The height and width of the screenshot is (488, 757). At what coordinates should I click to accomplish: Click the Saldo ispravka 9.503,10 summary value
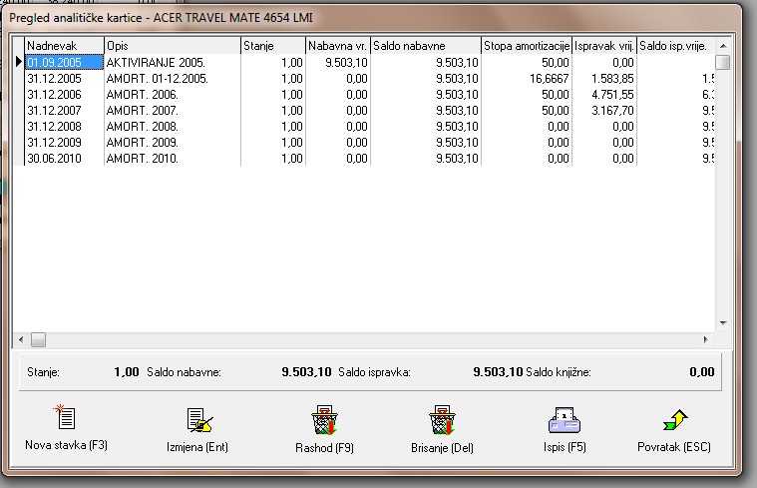click(x=498, y=371)
